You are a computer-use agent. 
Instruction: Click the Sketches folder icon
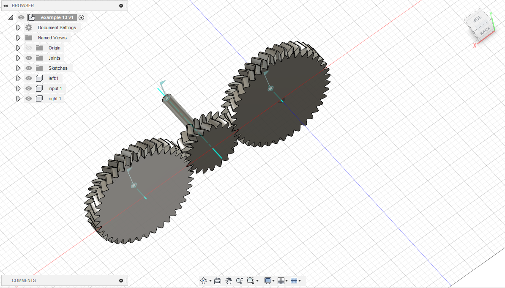tap(39, 68)
